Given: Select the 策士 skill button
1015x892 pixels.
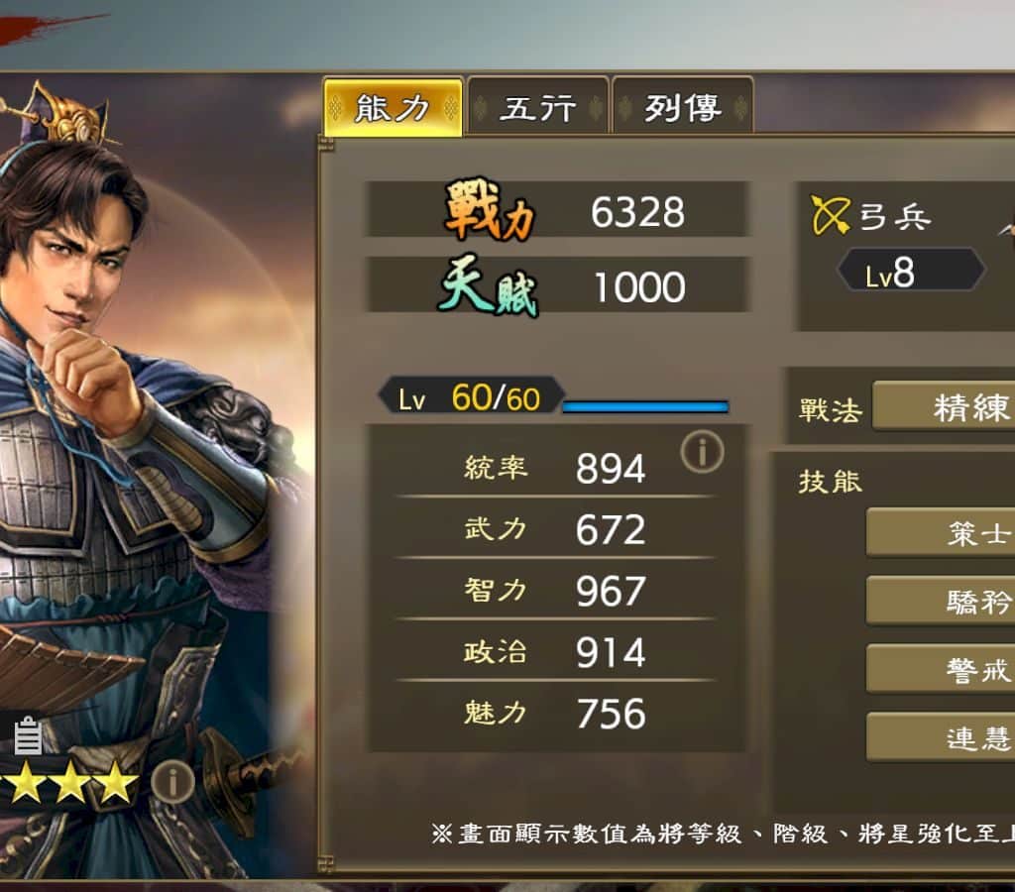Looking at the screenshot, I should (941, 533).
